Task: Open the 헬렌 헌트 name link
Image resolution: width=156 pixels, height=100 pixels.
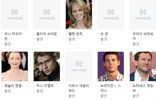Action: (75, 34)
